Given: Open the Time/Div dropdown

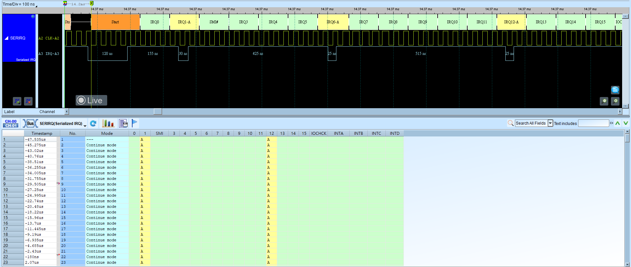Looking at the screenshot, I should (x=36, y=6).
